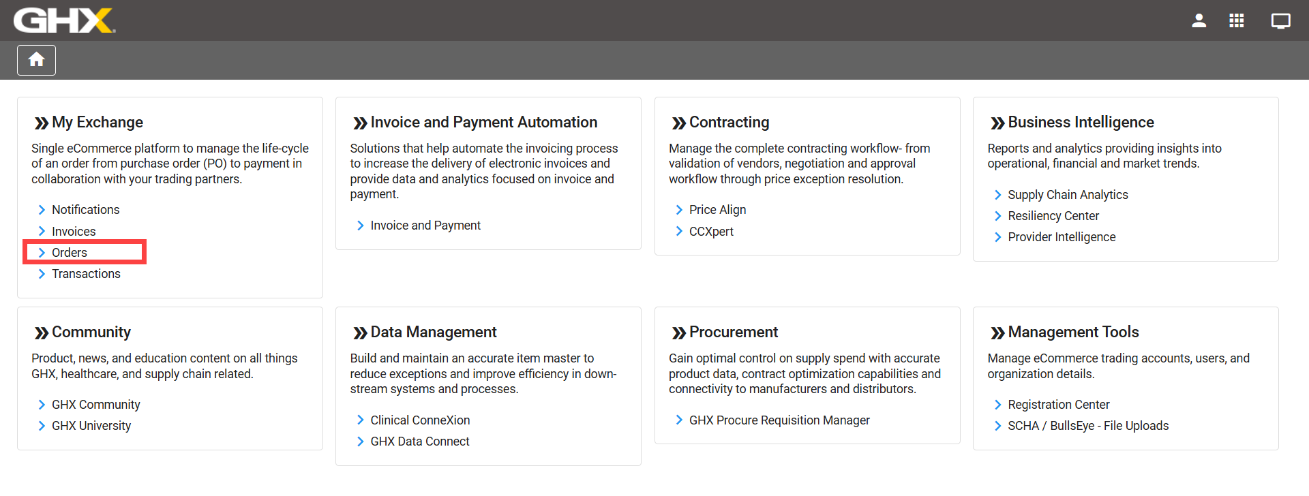This screenshot has height=496, width=1309.
Task: Click the GHX logo
Action: coord(64,20)
